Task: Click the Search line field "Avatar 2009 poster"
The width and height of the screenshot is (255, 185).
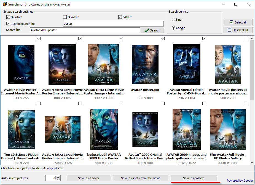Action: tap(85, 30)
